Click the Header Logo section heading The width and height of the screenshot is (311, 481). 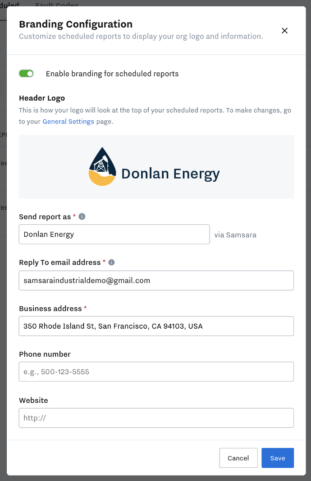pyautogui.click(x=42, y=98)
